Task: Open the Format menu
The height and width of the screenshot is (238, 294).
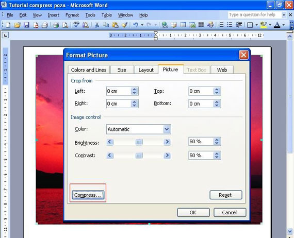Action: tap(72, 15)
